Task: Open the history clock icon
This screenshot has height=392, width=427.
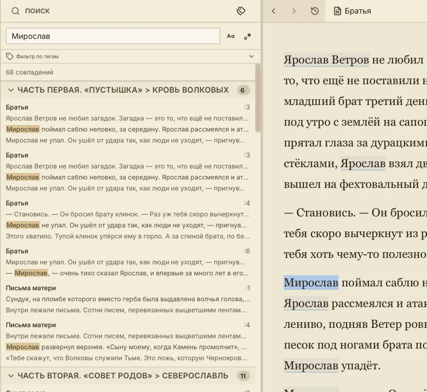Action: pyautogui.click(x=315, y=11)
